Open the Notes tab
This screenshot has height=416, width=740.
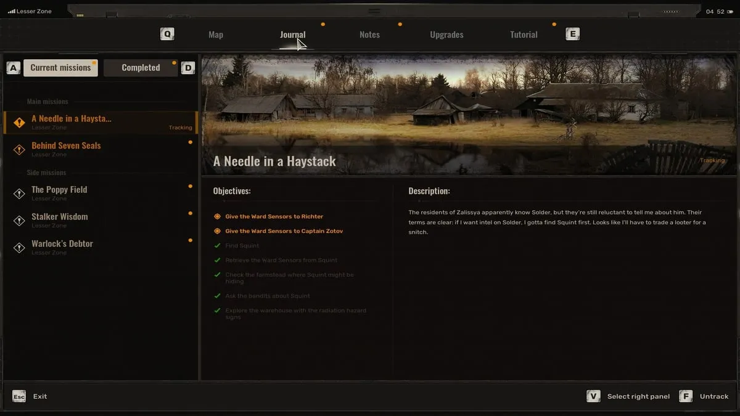tap(369, 35)
